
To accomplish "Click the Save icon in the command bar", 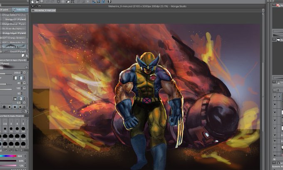I will (42, 2).
